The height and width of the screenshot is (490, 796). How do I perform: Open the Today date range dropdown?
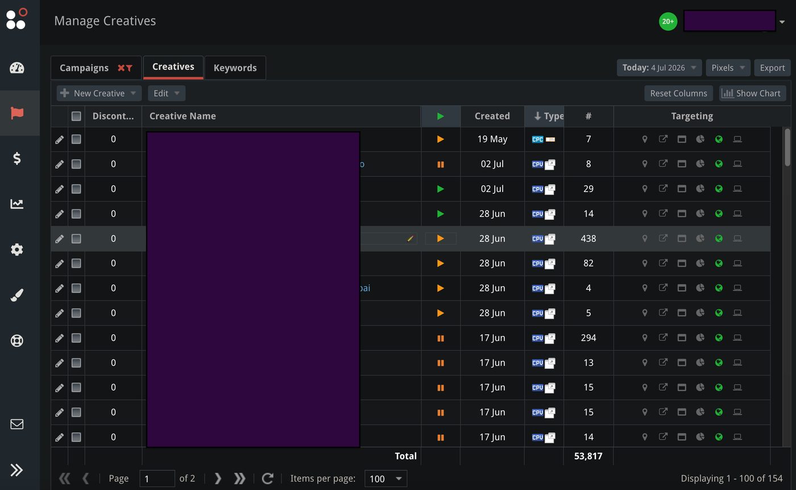pos(659,68)
